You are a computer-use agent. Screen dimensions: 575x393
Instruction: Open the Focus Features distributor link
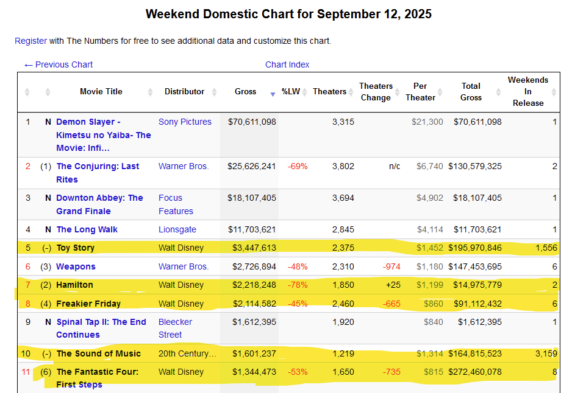[x=176, y=204]
